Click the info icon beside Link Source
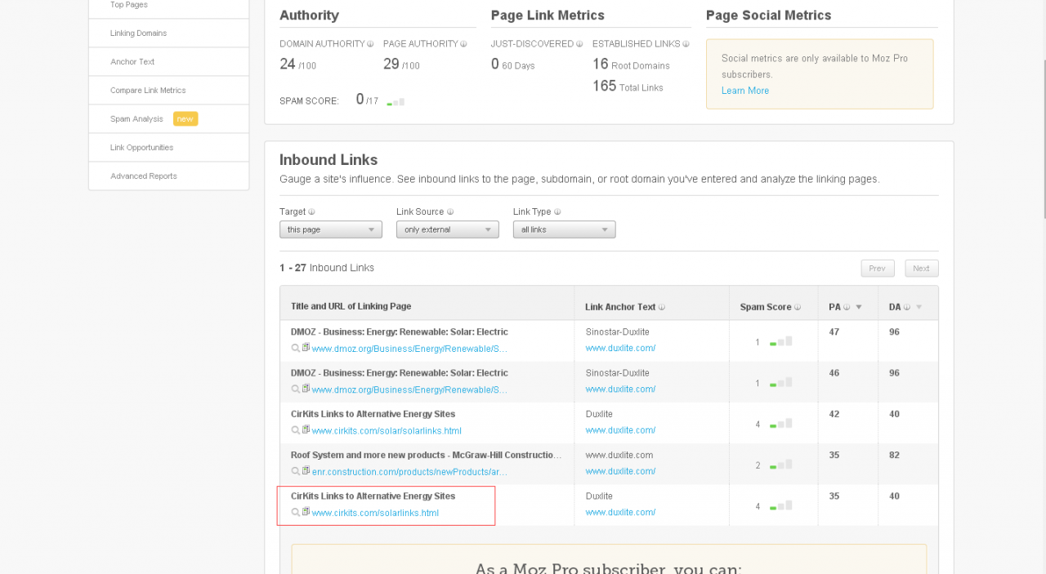 tap(450, 212)
